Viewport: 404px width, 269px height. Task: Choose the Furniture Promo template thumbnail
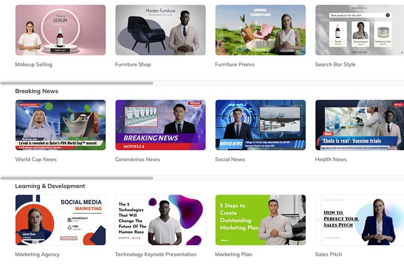pyautogui.click(x=260, y=30)
